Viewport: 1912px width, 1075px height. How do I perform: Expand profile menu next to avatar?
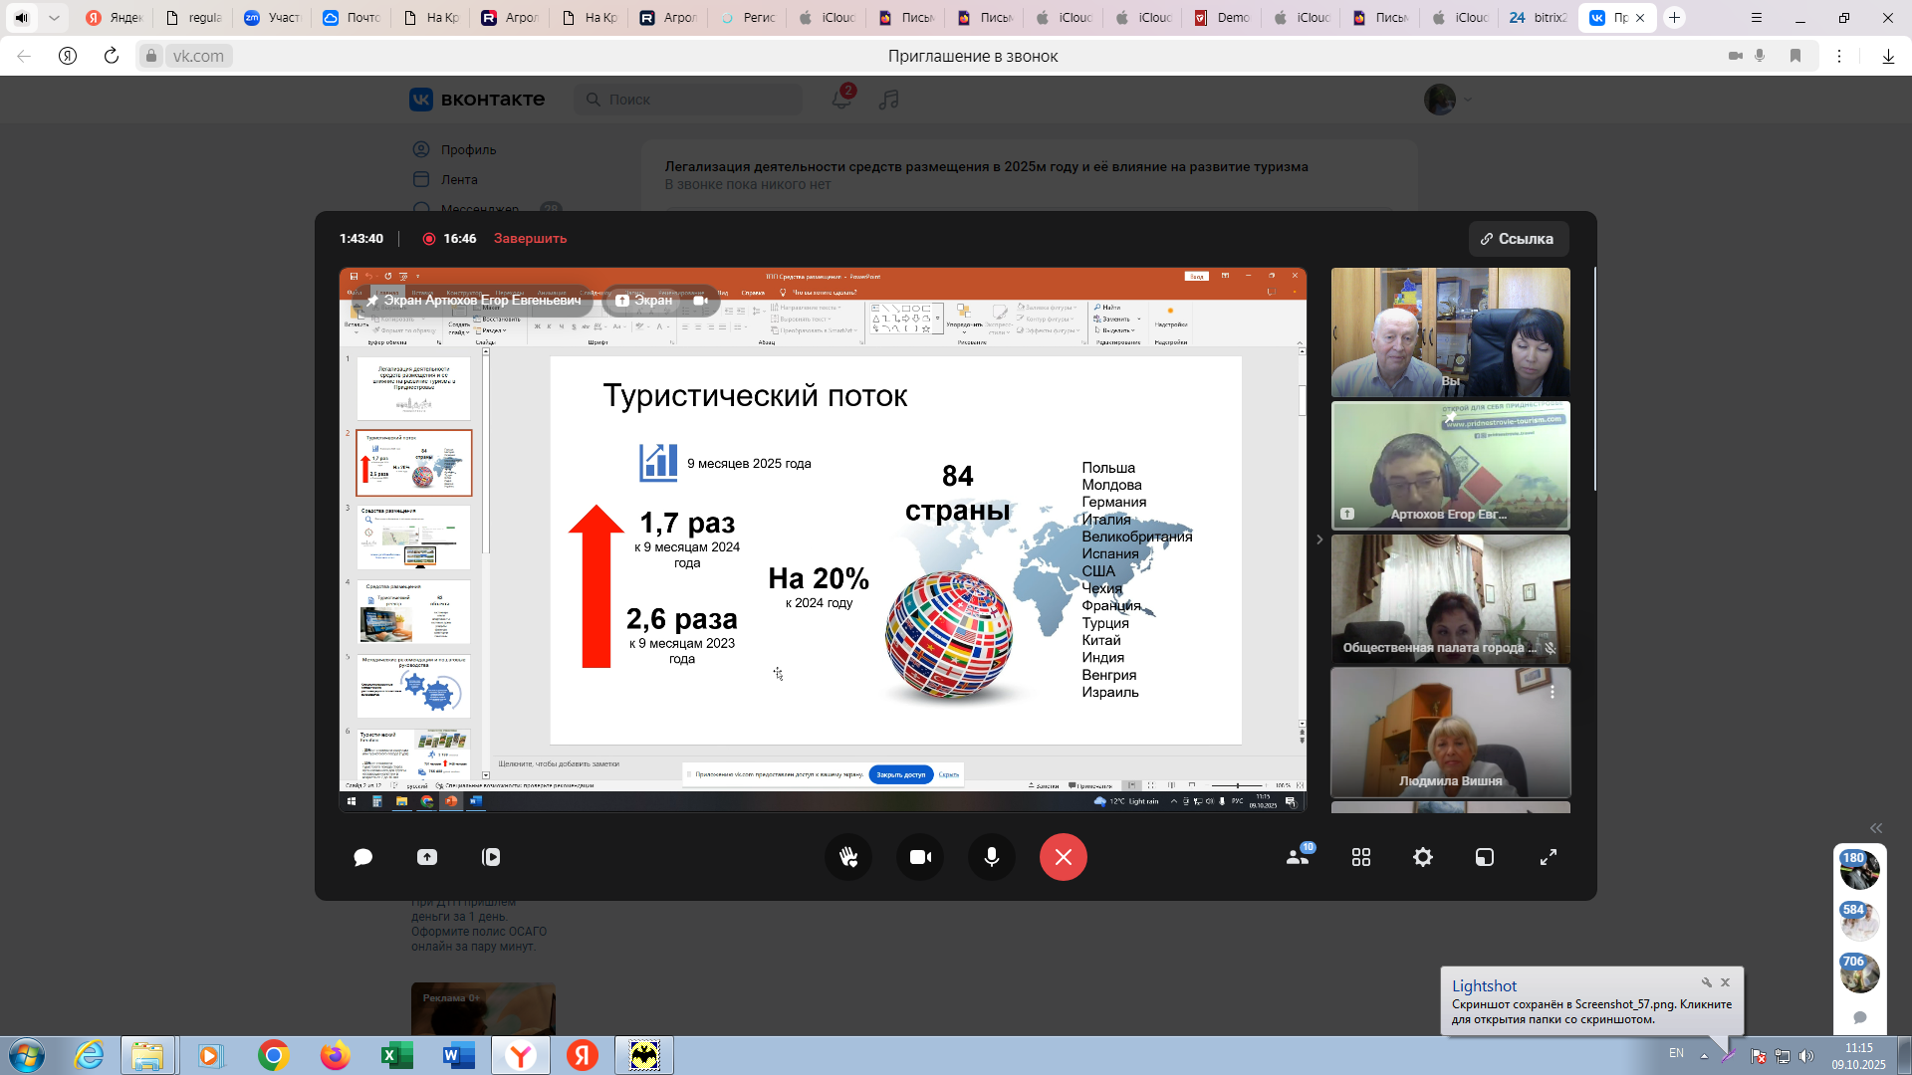click(x=1468, y=100)
